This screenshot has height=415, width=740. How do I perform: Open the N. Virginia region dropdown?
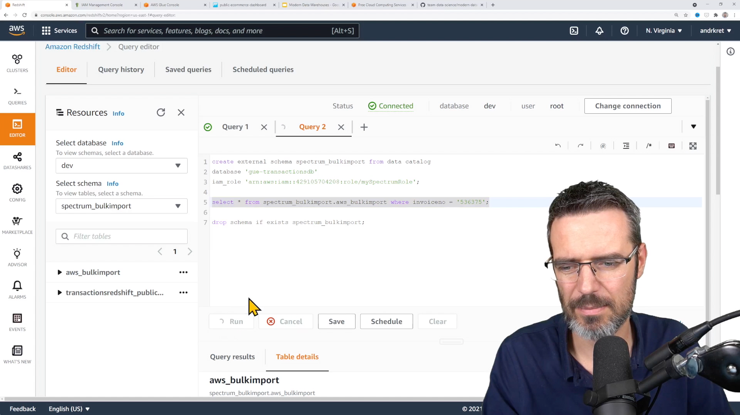(664, 31)
